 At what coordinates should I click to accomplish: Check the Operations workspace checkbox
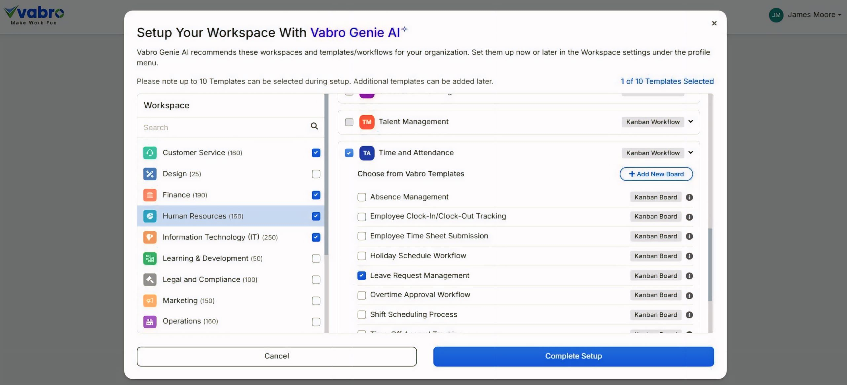pyautogui.click(x=316, y=322)
